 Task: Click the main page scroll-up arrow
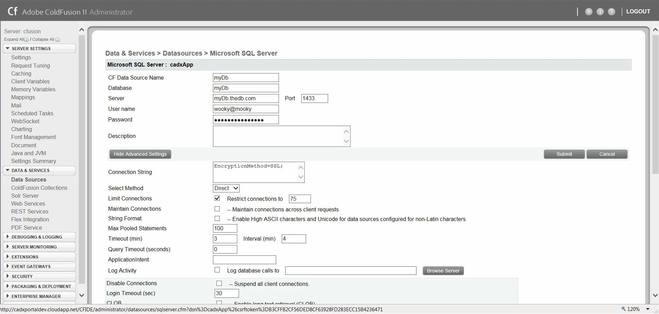click(655, 30)
